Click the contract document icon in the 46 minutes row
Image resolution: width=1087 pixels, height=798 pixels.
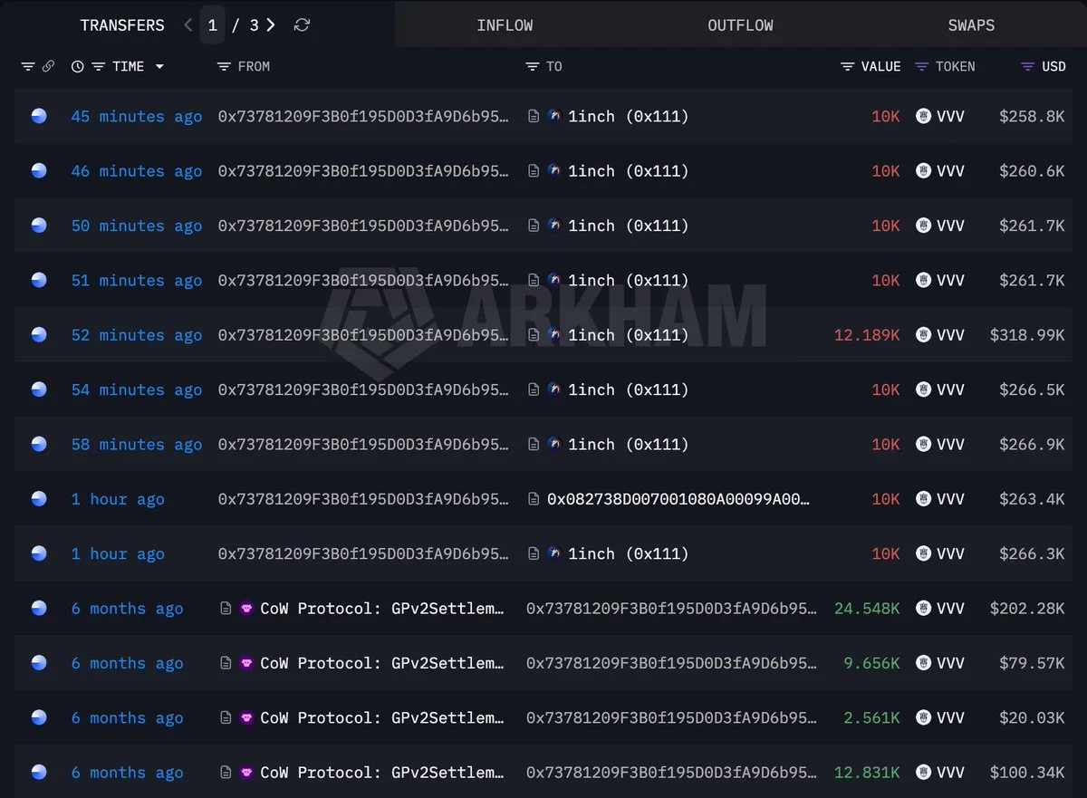pyautogui.click(x=534, y=171)
